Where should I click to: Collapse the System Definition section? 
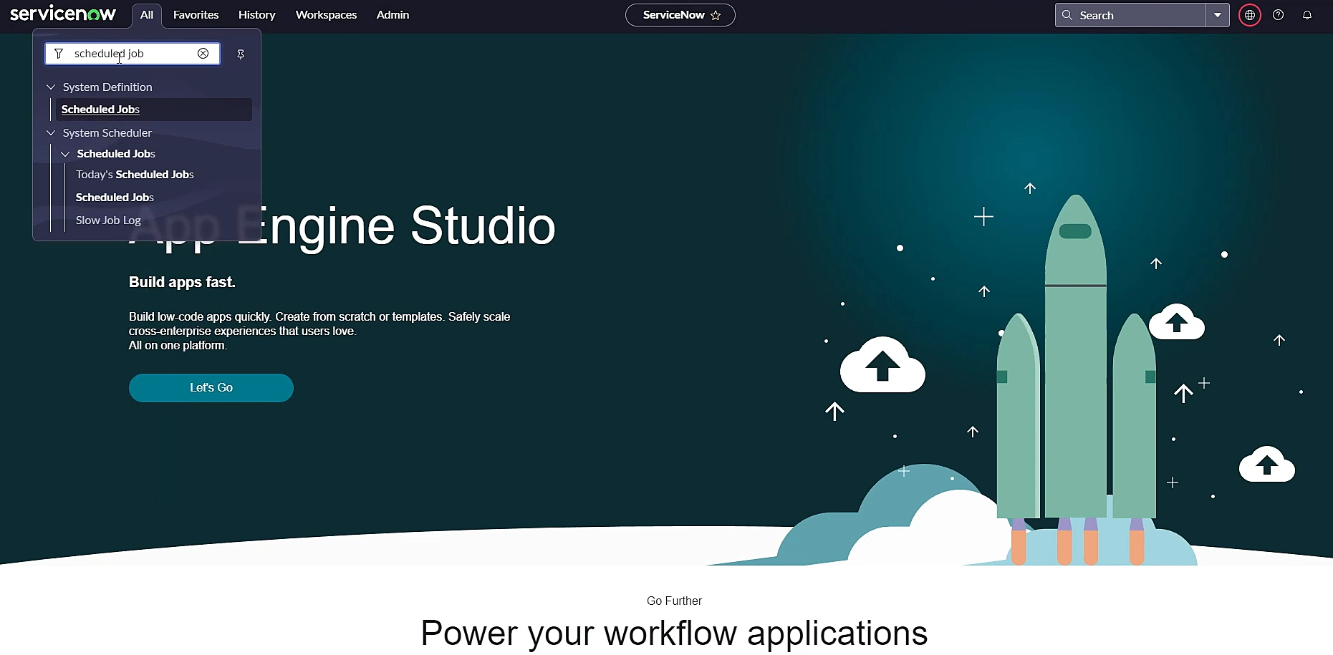point(51,87)
